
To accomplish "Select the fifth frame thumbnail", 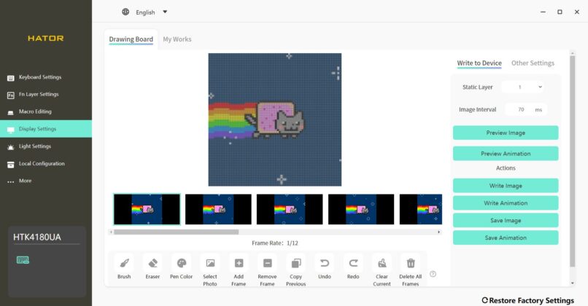I will (x=421, y=209).
